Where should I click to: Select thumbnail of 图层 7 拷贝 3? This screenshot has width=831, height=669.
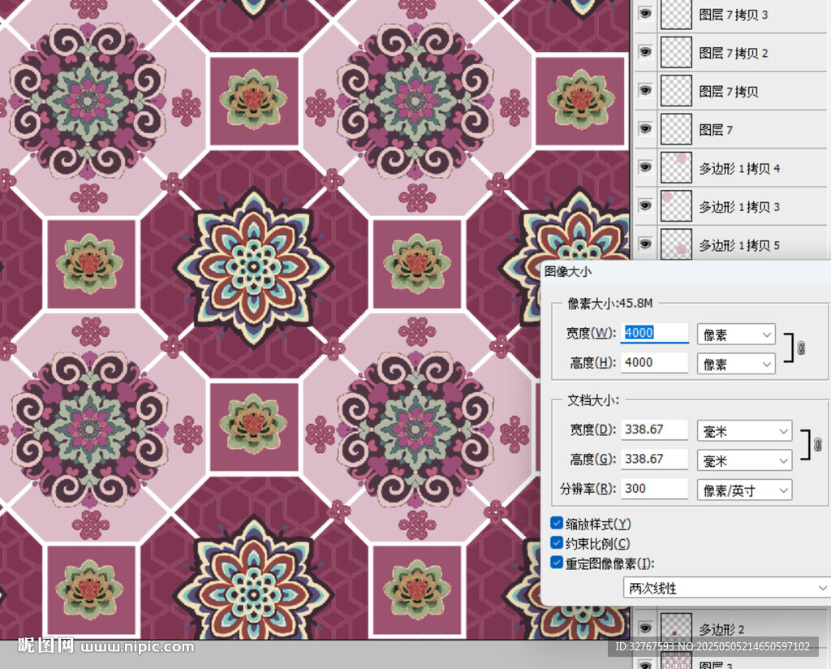point(676,13)
